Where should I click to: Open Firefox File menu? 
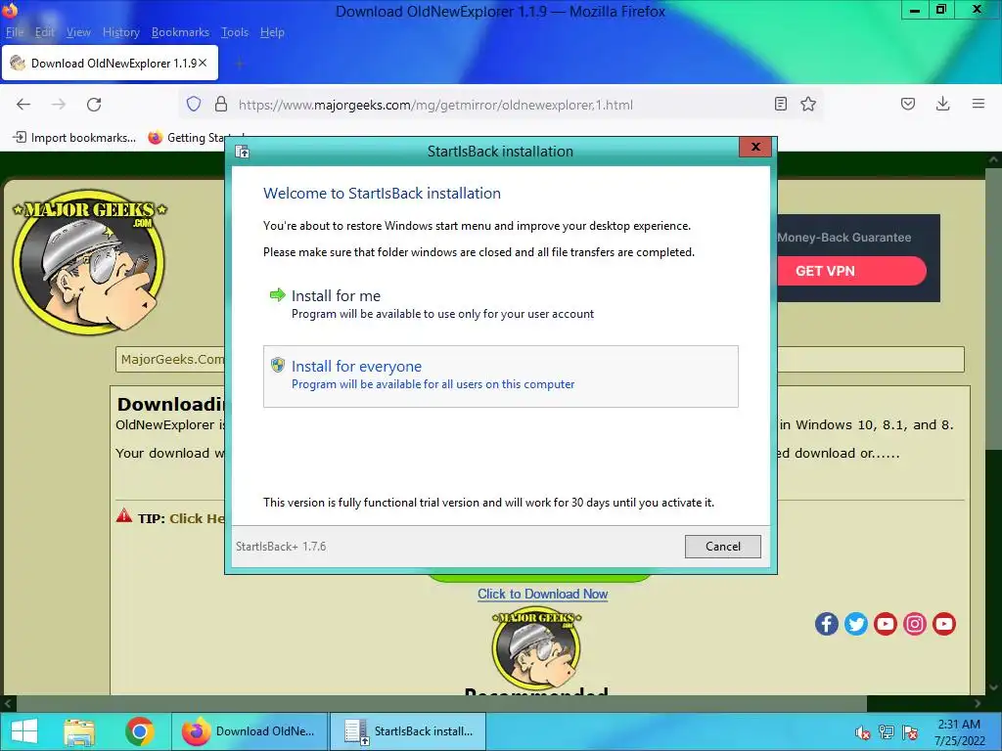pyautogui.click(x=15, y=32)
